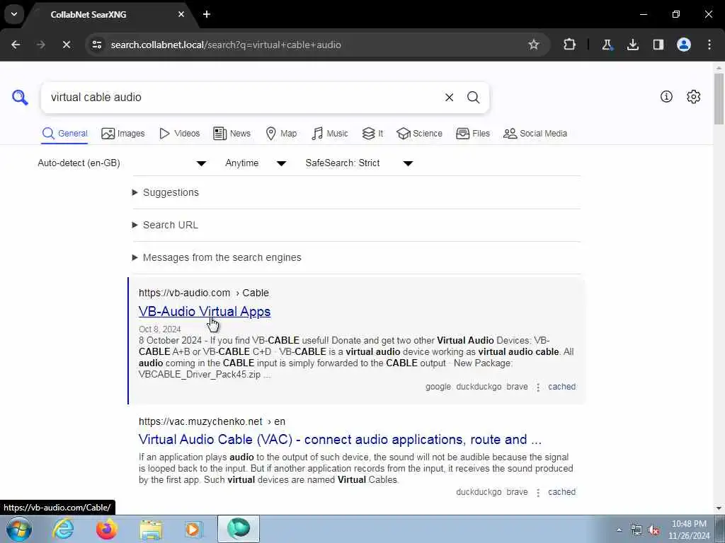Click the google engine label on VB-Audio result

[438, 387]
